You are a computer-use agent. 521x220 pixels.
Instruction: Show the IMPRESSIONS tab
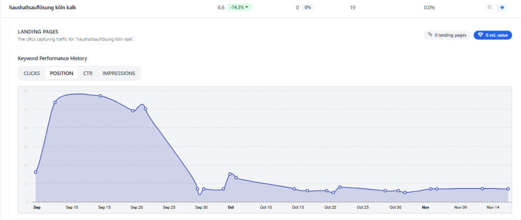coord(119,73)
